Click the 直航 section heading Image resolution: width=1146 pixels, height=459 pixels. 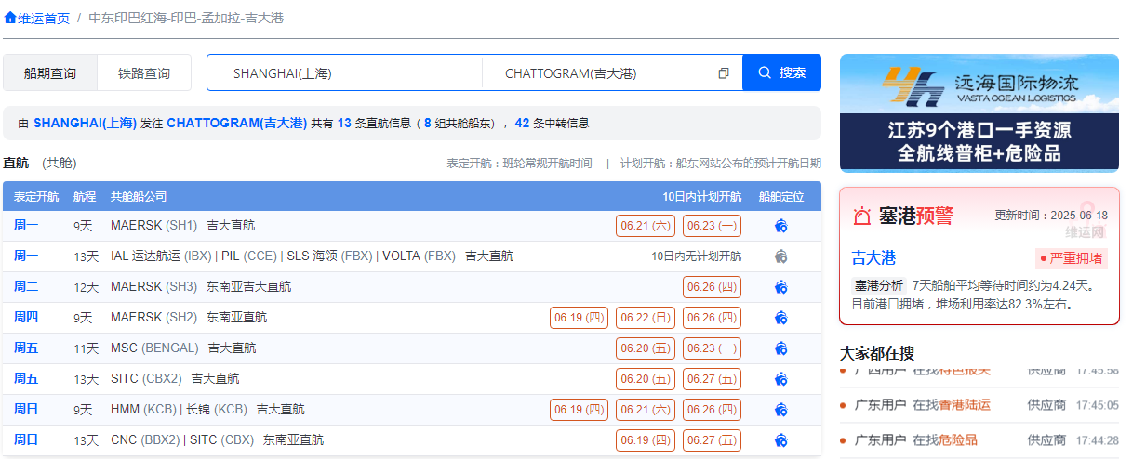16,163
